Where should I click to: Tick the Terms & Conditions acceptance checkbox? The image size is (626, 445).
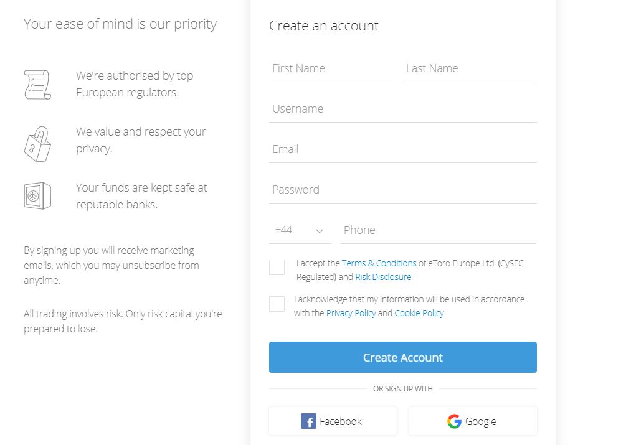(277, 268)
